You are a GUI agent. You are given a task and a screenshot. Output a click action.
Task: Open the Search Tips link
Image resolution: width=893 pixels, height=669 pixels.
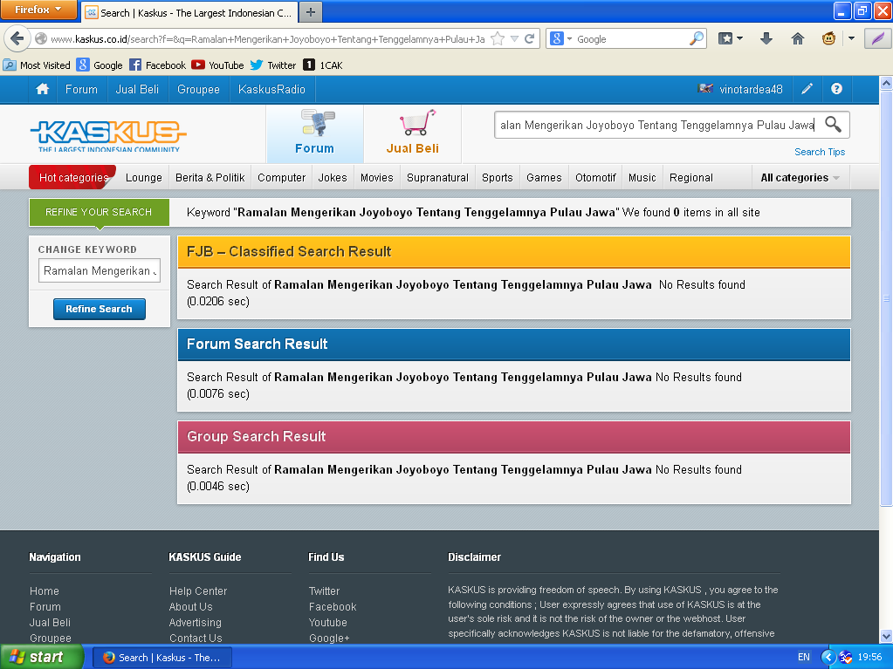point(820,152)
